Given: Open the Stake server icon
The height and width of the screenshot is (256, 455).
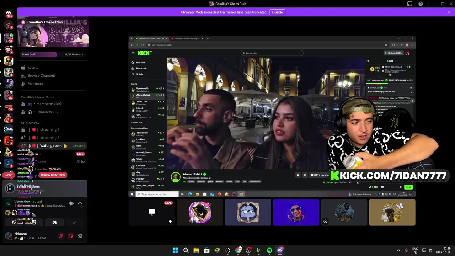Looking at the screenshot, I should click(x=9, y=129).
